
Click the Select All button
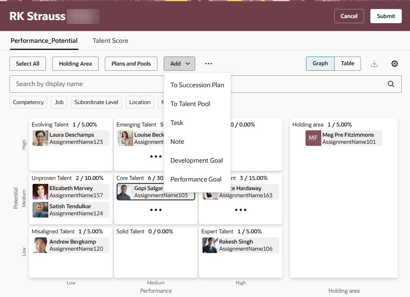[x=27, y=63]
